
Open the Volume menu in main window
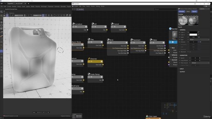pyautogui.click(x=37, y=7)
